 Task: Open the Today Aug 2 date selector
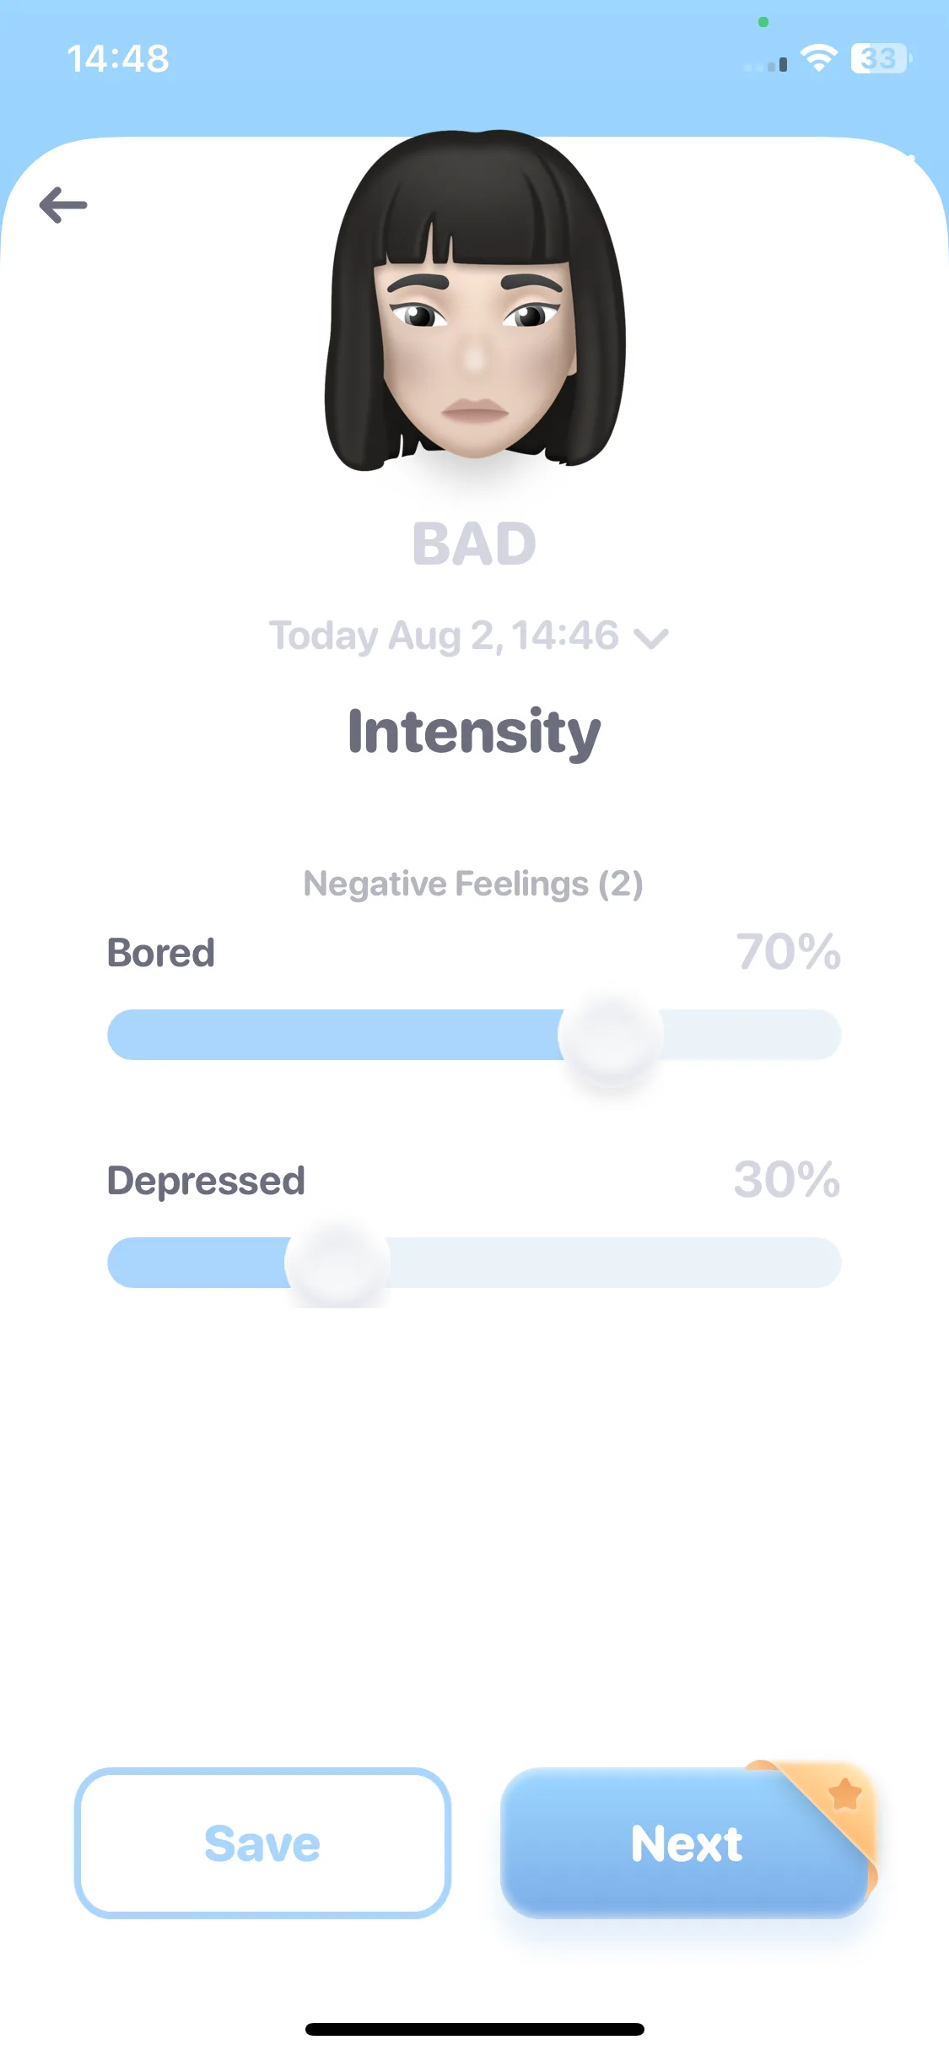click(468, 636)
